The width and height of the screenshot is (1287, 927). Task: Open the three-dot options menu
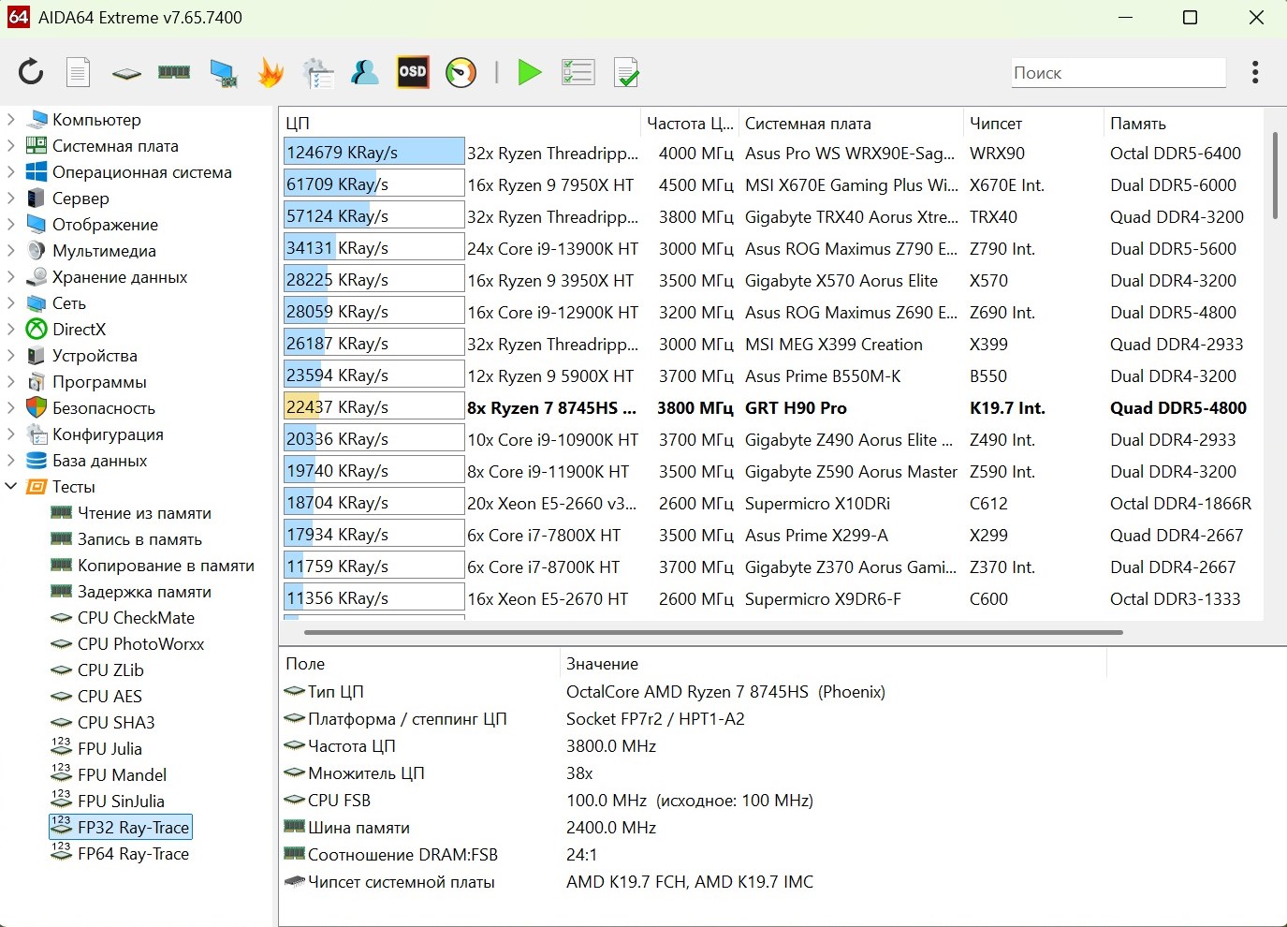click(x=1254, y=72)
